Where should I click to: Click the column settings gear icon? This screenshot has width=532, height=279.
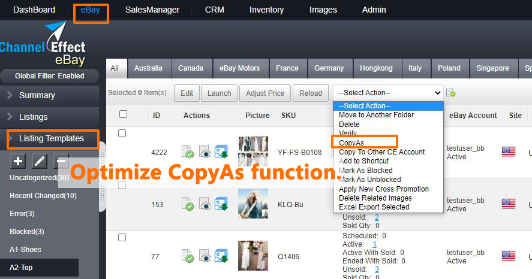[x=451, y=93]
